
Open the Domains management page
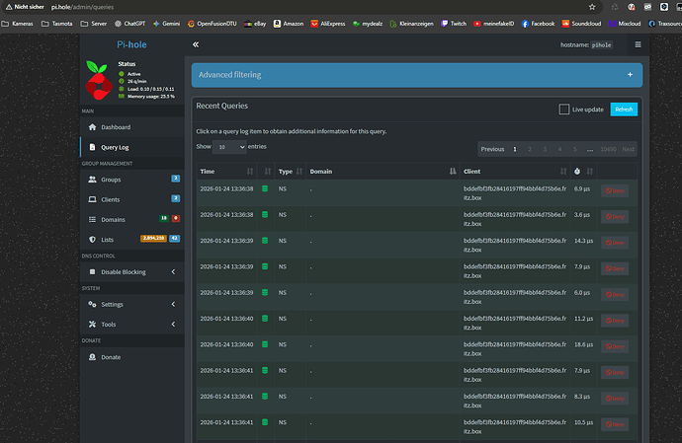tap(132, 219)
